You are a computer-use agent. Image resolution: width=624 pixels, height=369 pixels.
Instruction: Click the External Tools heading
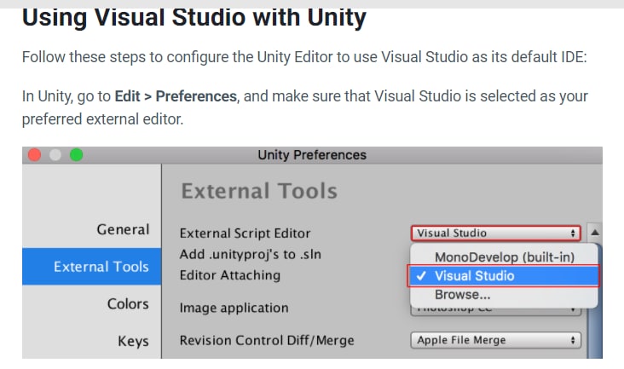click(x=259, y=191)
